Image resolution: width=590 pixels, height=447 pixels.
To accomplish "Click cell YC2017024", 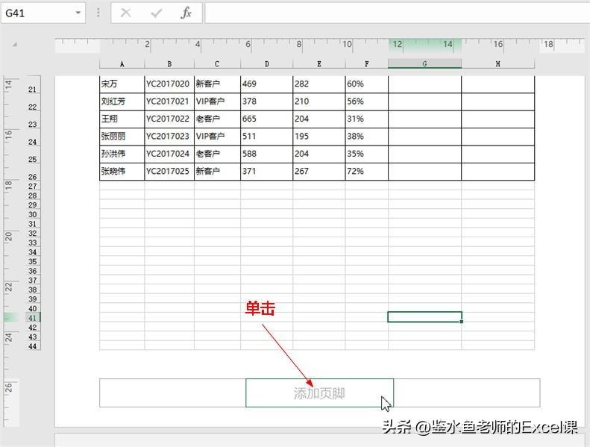I will [169, 154].
